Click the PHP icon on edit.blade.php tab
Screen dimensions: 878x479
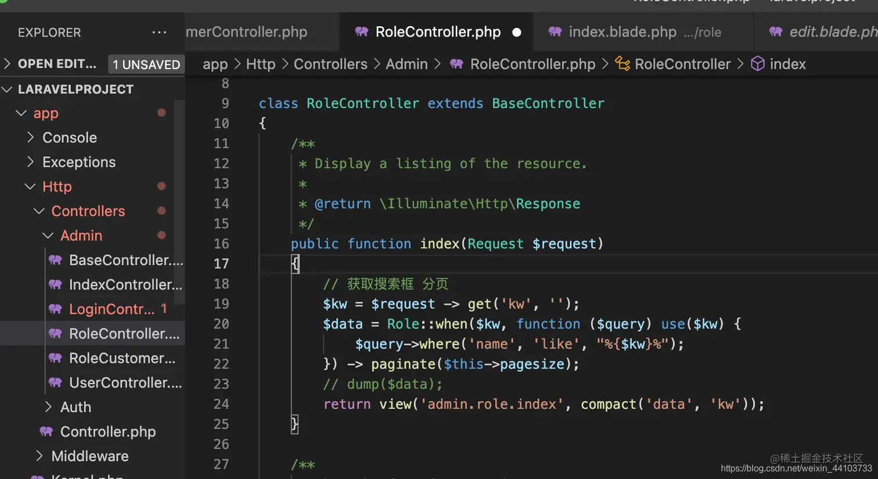click(776, 32)
